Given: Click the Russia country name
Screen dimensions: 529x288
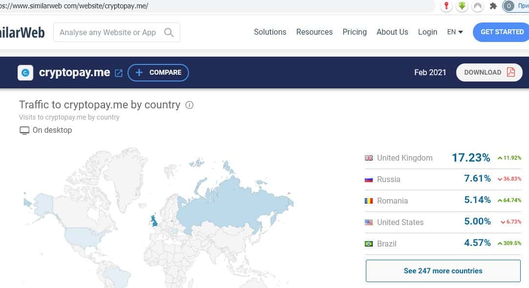Looking at the screenshot, I should click(389, 180).
